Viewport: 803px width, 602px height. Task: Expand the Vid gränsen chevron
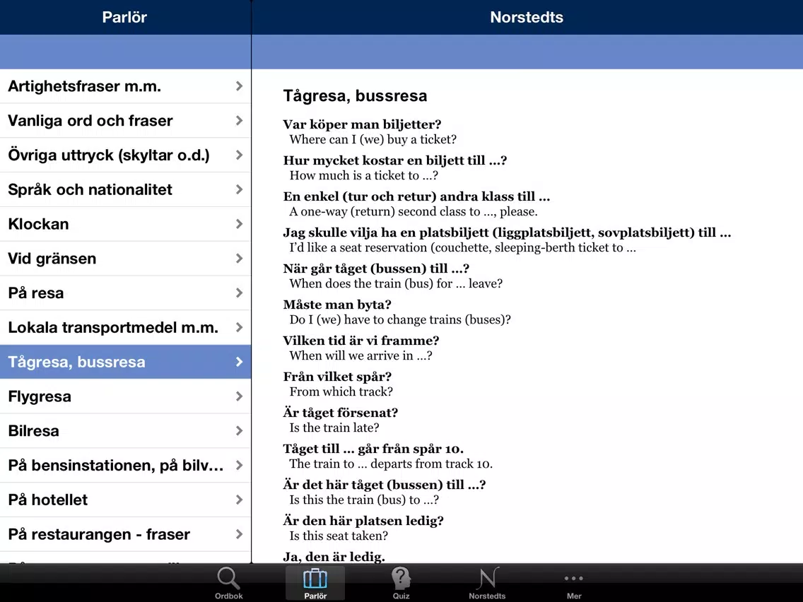[x=239, y=258]
